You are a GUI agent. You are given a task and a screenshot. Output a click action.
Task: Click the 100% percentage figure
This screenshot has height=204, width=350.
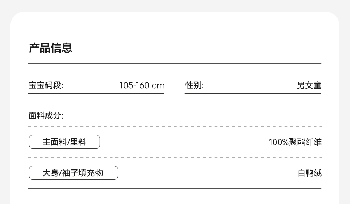pos(278,142)
